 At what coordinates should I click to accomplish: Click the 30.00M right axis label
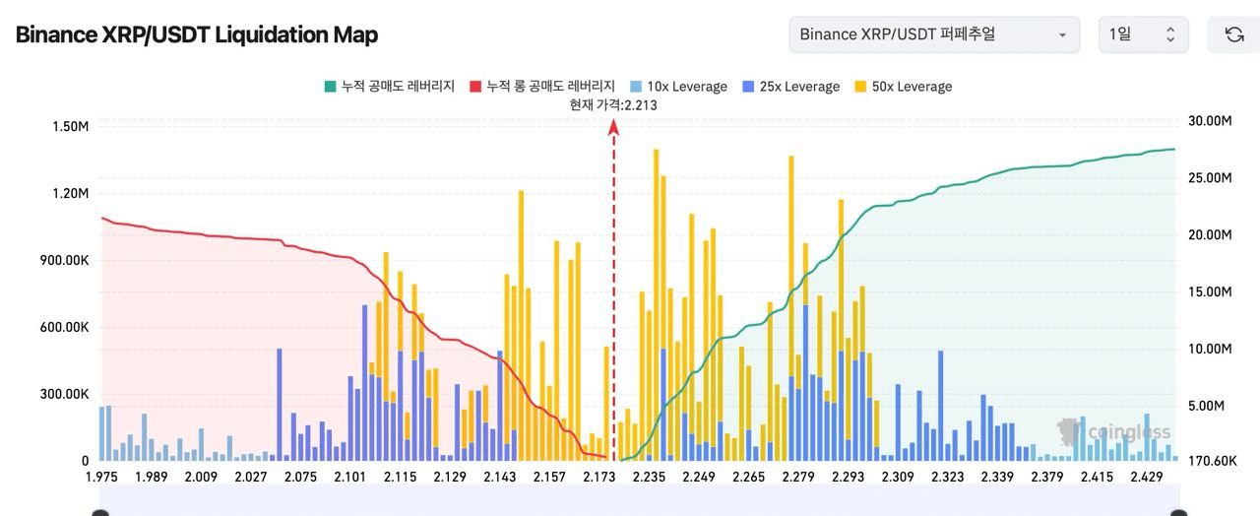click(x=1211, y=121)
